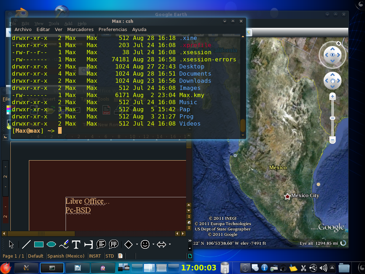Open Basic Shapes dropdown arrow

[x=137, y=244]
